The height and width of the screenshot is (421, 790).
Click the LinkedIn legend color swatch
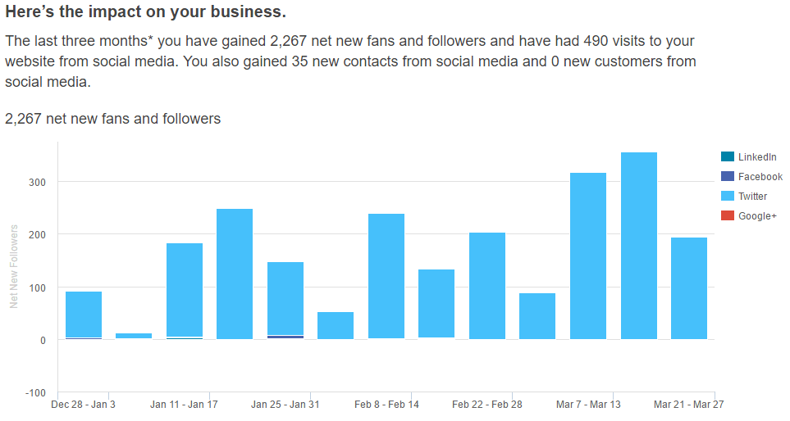click(x=728, y=156)
